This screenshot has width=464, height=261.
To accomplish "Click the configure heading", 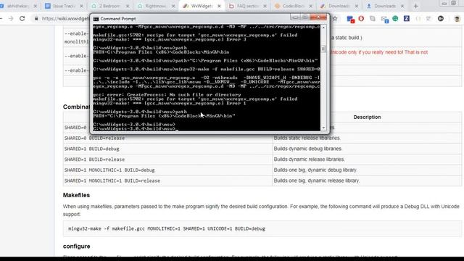I will [x=76, y=246].
